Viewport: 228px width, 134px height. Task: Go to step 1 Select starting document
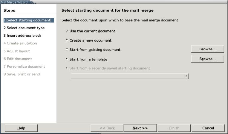point(27,20)
